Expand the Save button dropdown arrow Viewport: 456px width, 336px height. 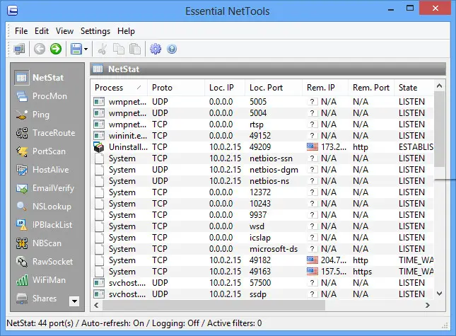tap(86, 49)
